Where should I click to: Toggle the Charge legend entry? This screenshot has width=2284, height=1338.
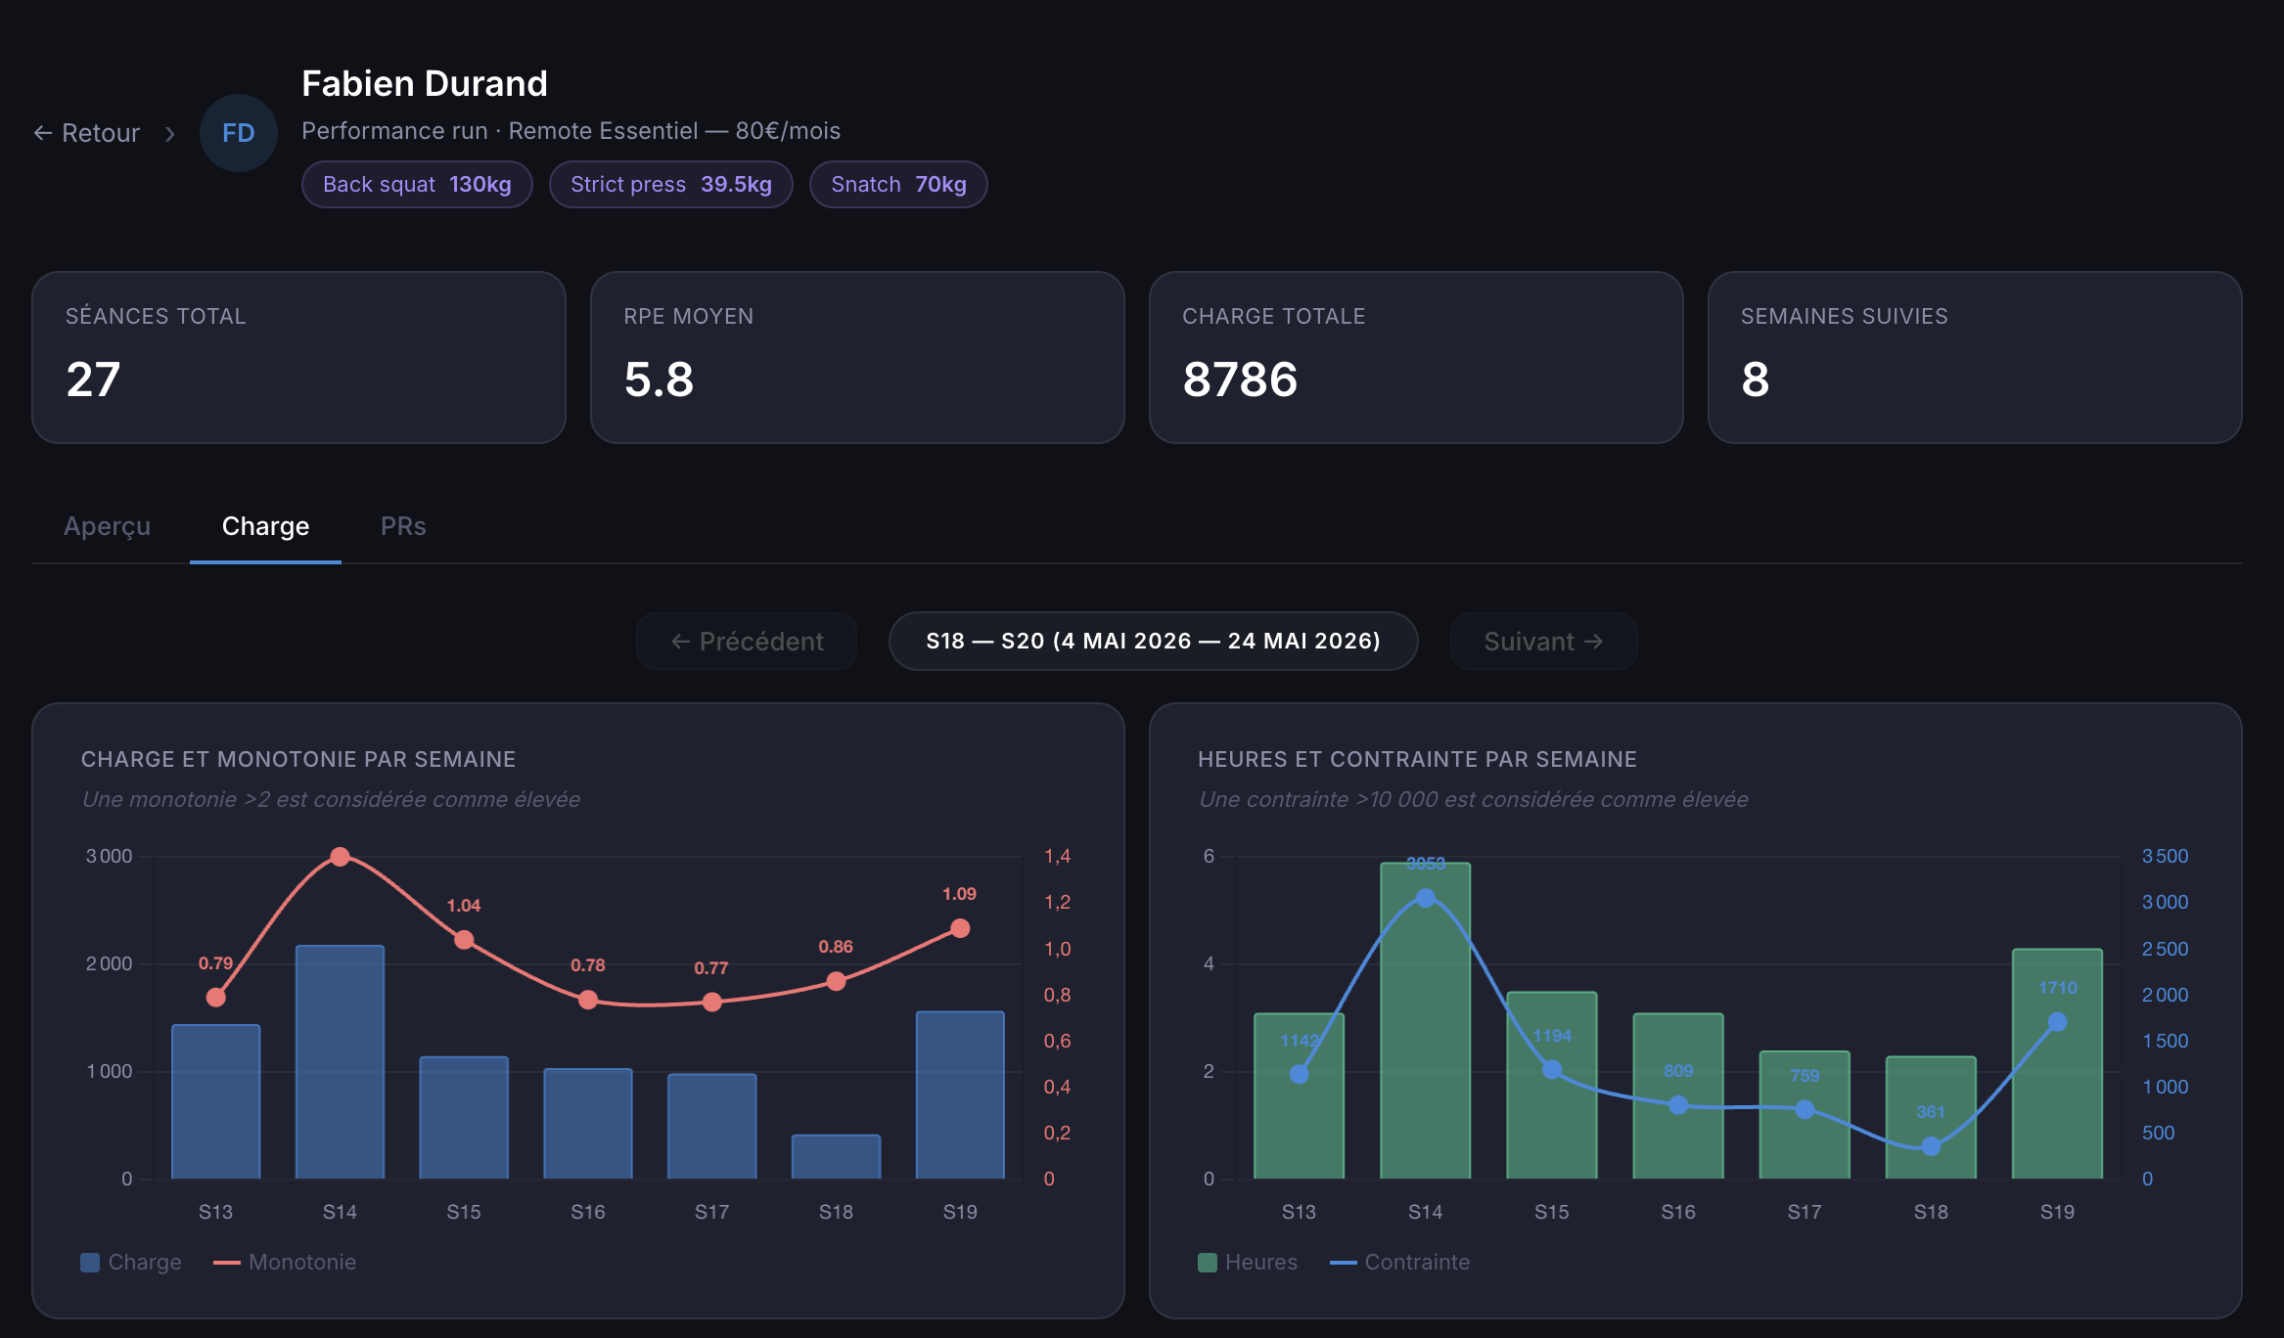(x=131, y=1263)
